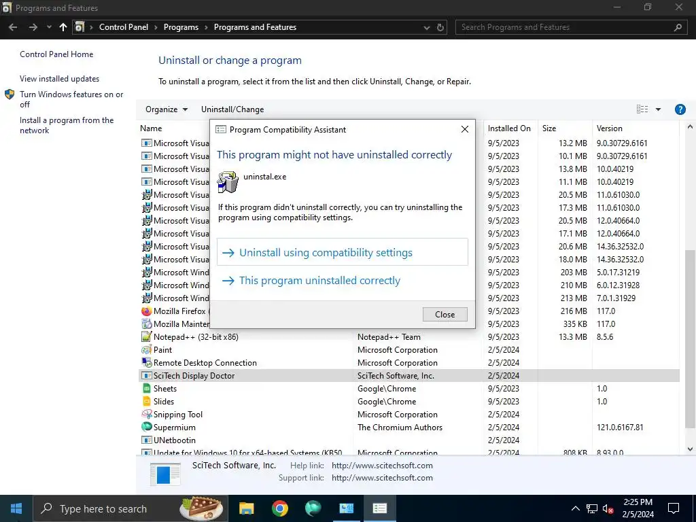Open the Organize dropdown menu
Viewport: 696px width, 522px height.
pos(167,109)
